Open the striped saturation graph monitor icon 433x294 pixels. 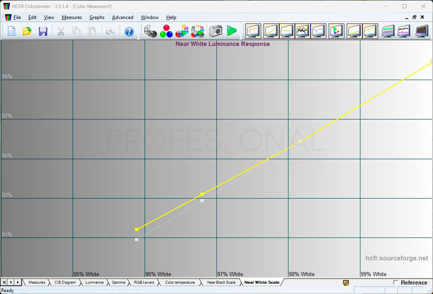(388, 31)
